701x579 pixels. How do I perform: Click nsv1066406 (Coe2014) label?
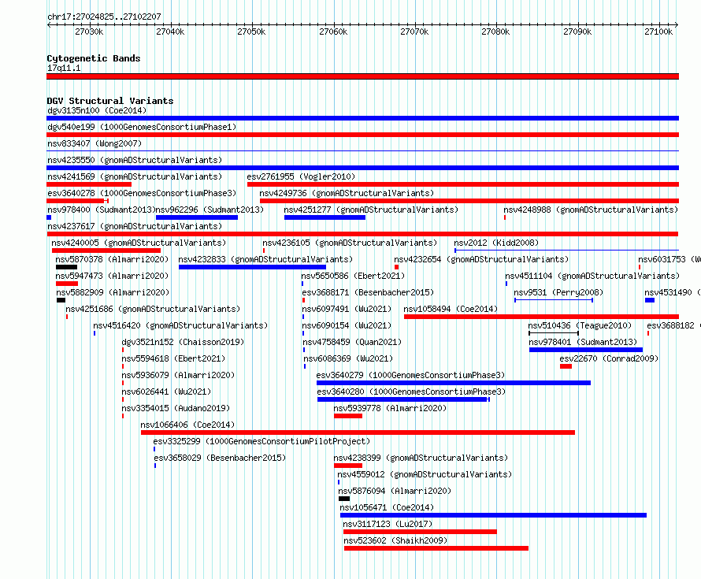pos(187,425)
